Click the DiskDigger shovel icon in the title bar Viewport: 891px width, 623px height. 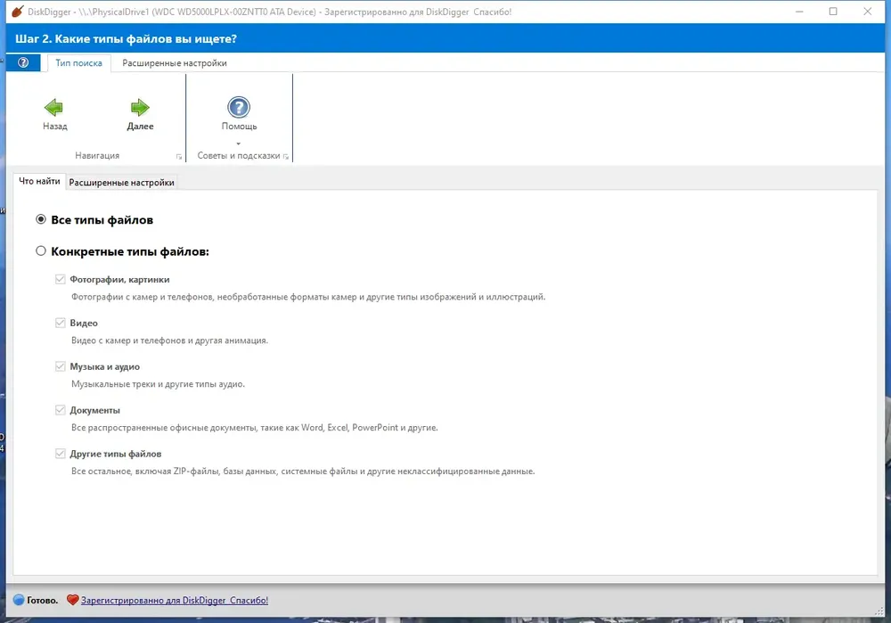pyautogui.click(x=18, y=12)
